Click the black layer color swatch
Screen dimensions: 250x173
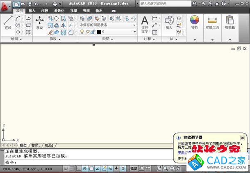point(99,32)
